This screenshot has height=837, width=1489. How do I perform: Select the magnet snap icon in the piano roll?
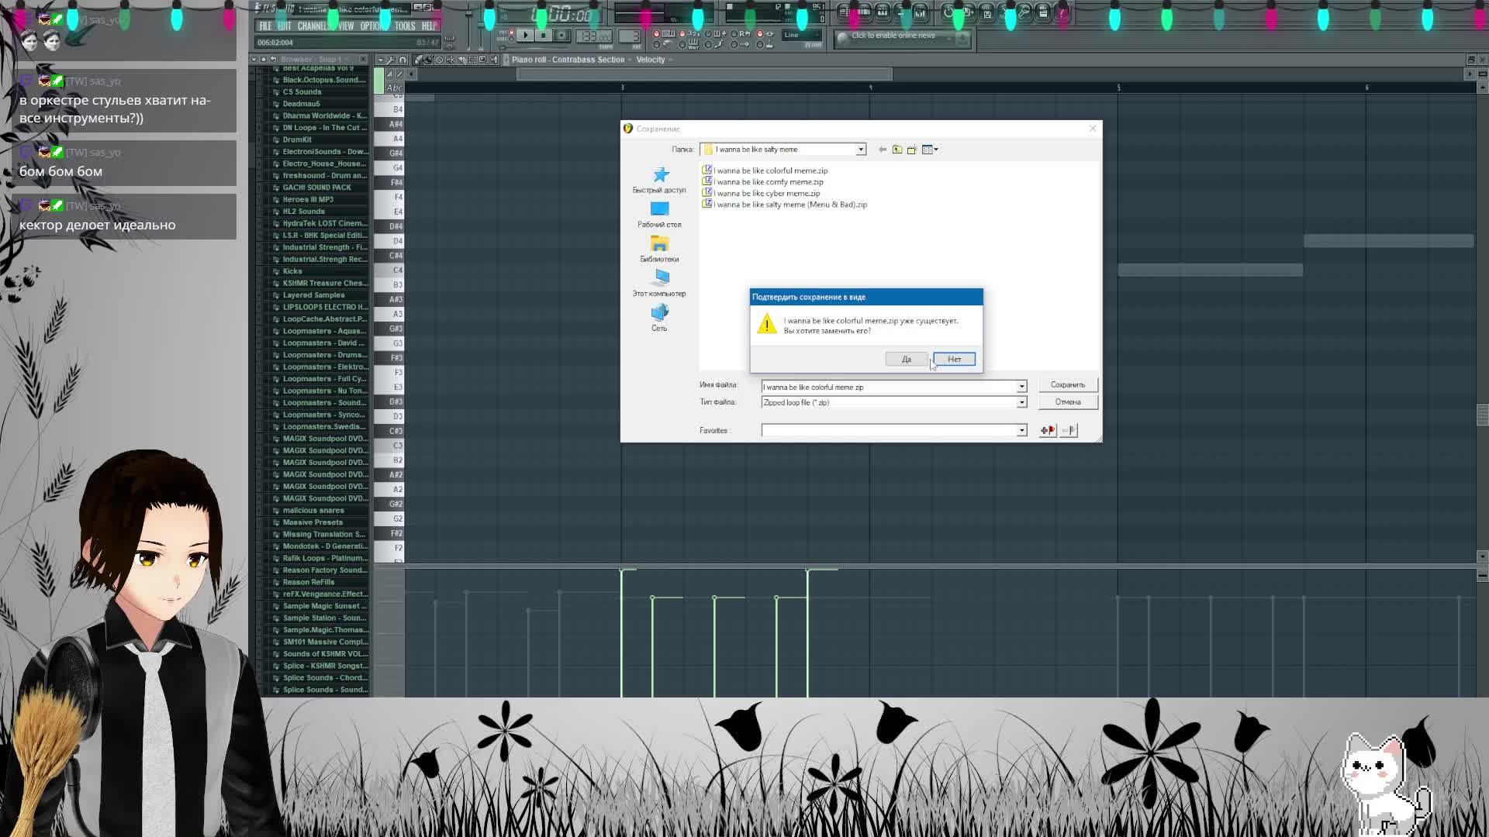click(402, 60)
